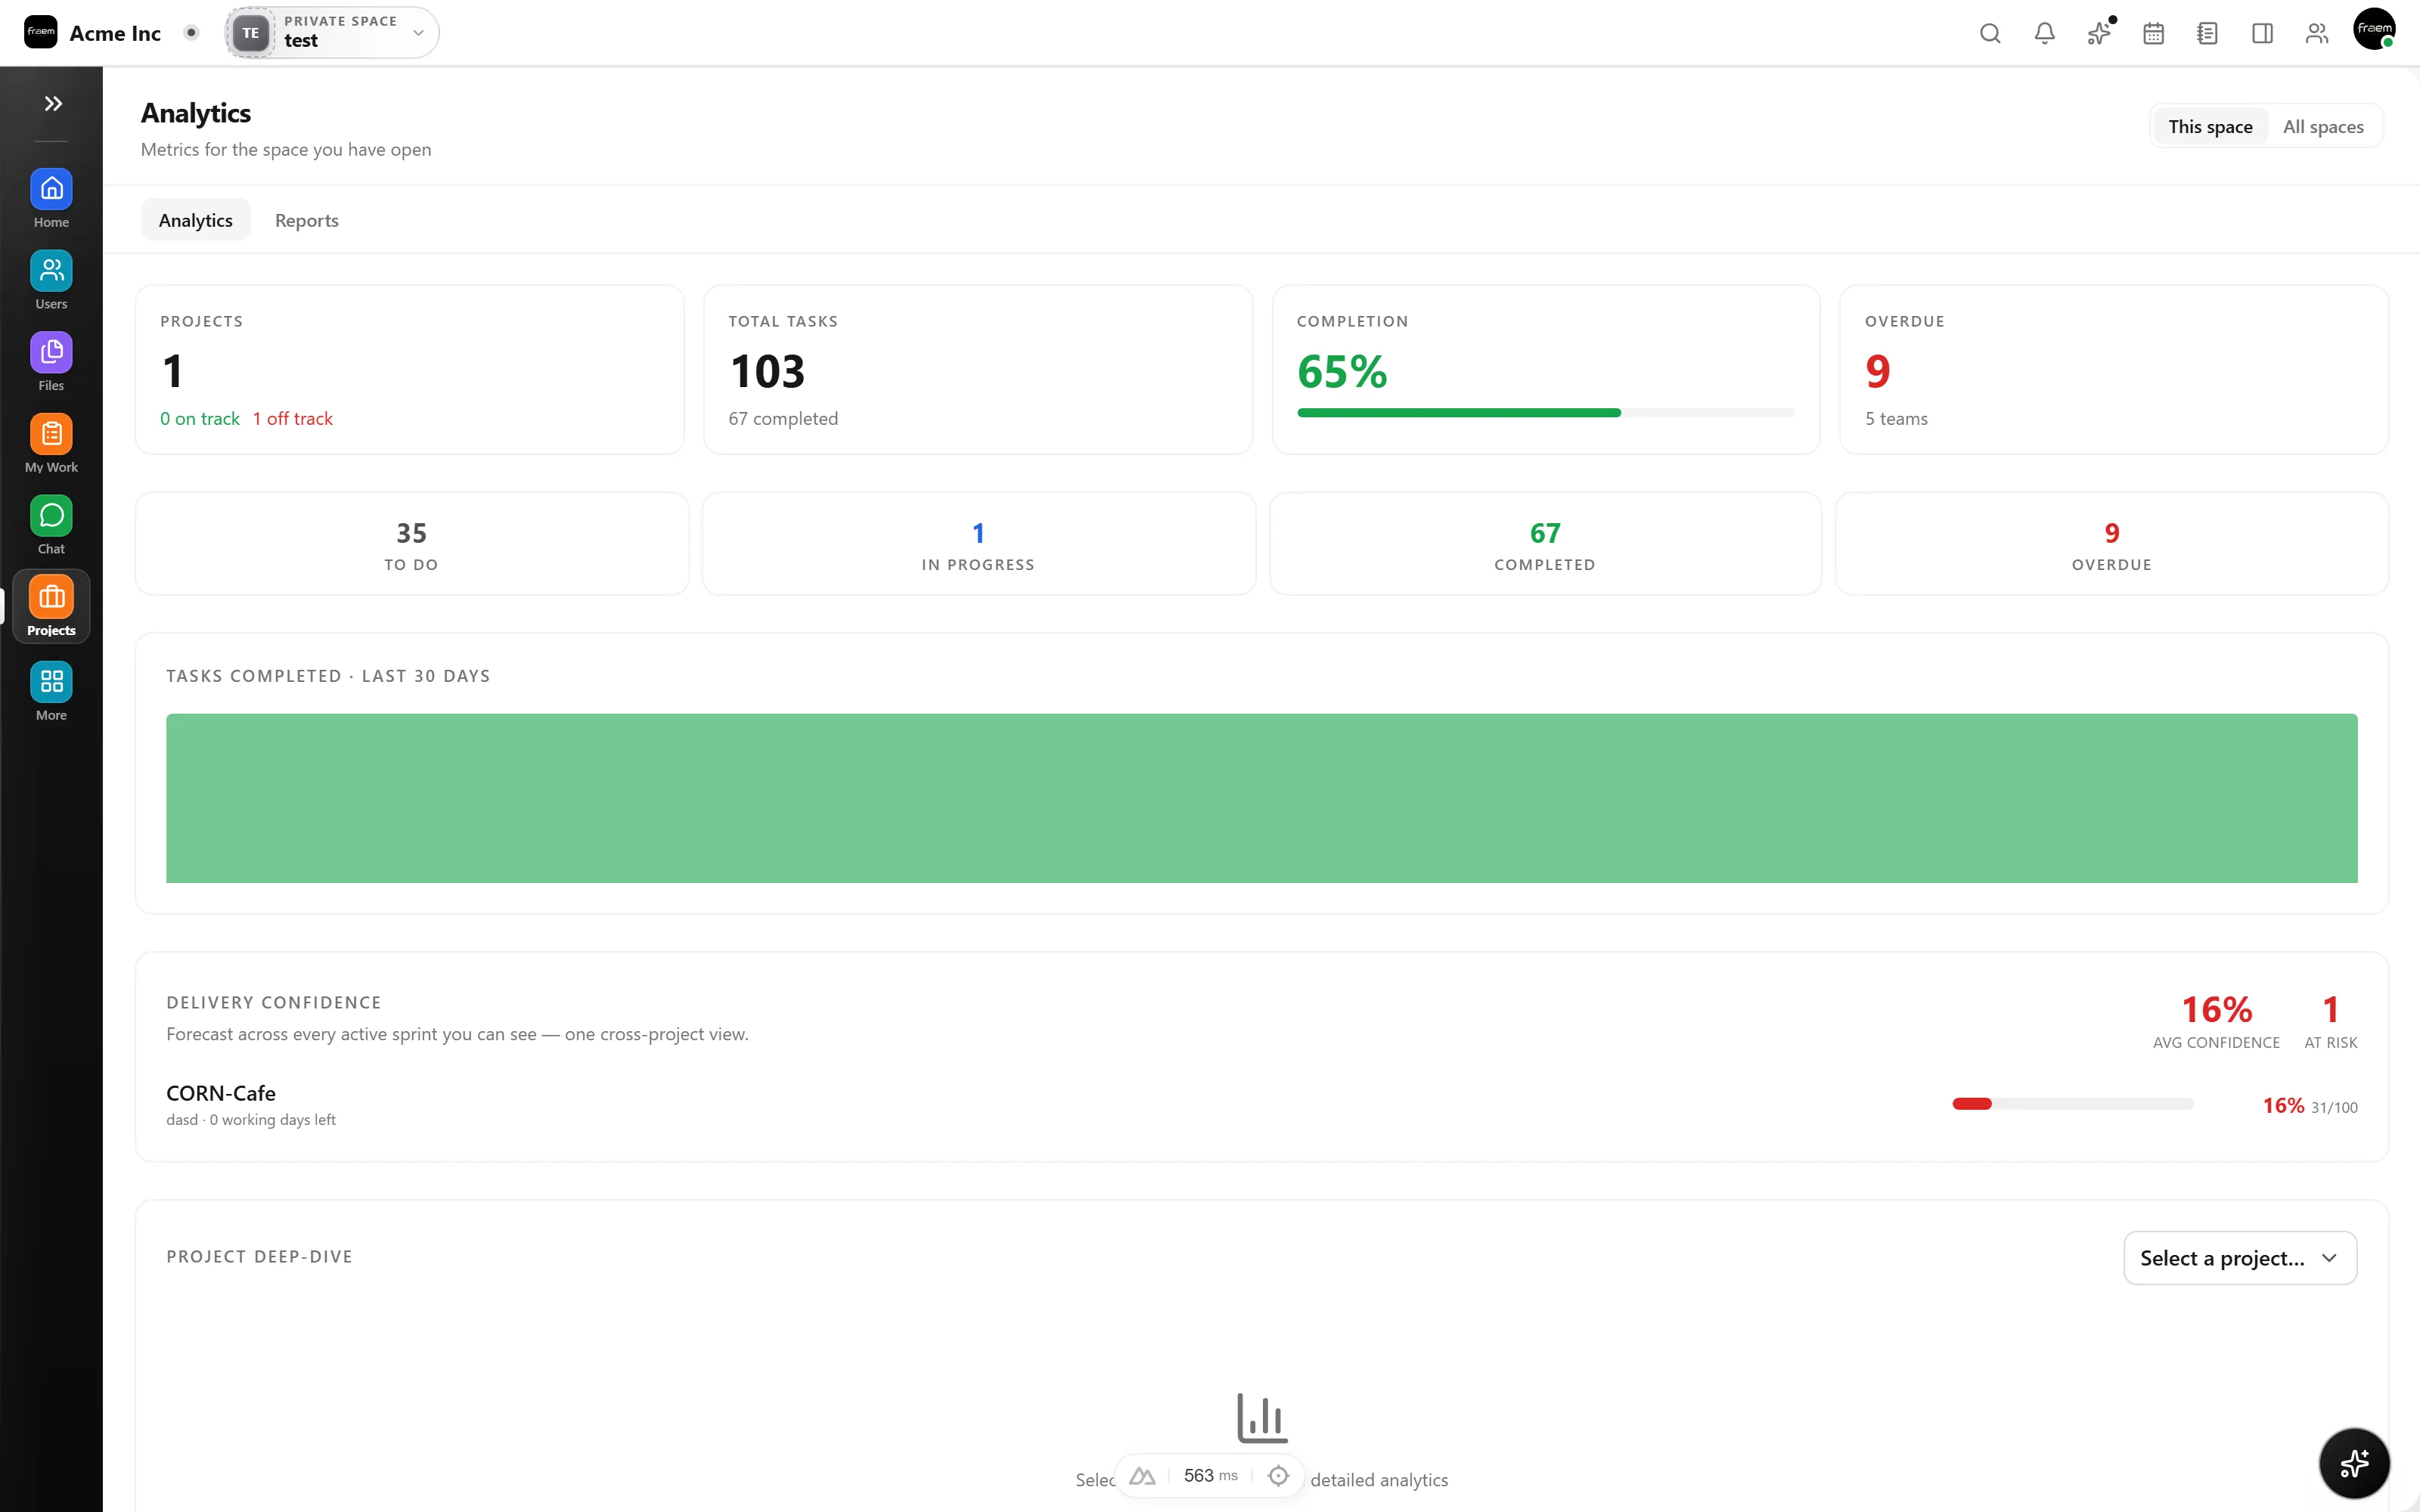Screen dimensions: 2420x1512
Task: Switch scope to All spaces
Action: pos(2323,126)
